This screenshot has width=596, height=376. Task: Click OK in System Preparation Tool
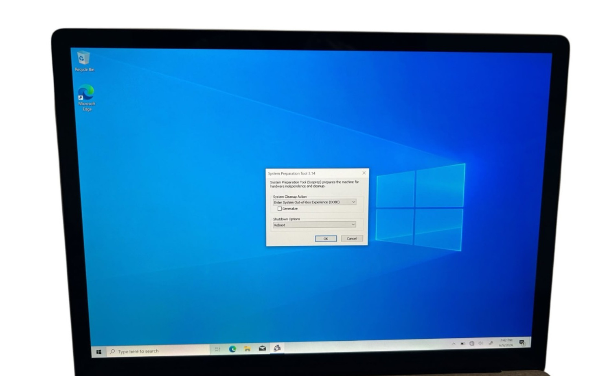[326, 238]
